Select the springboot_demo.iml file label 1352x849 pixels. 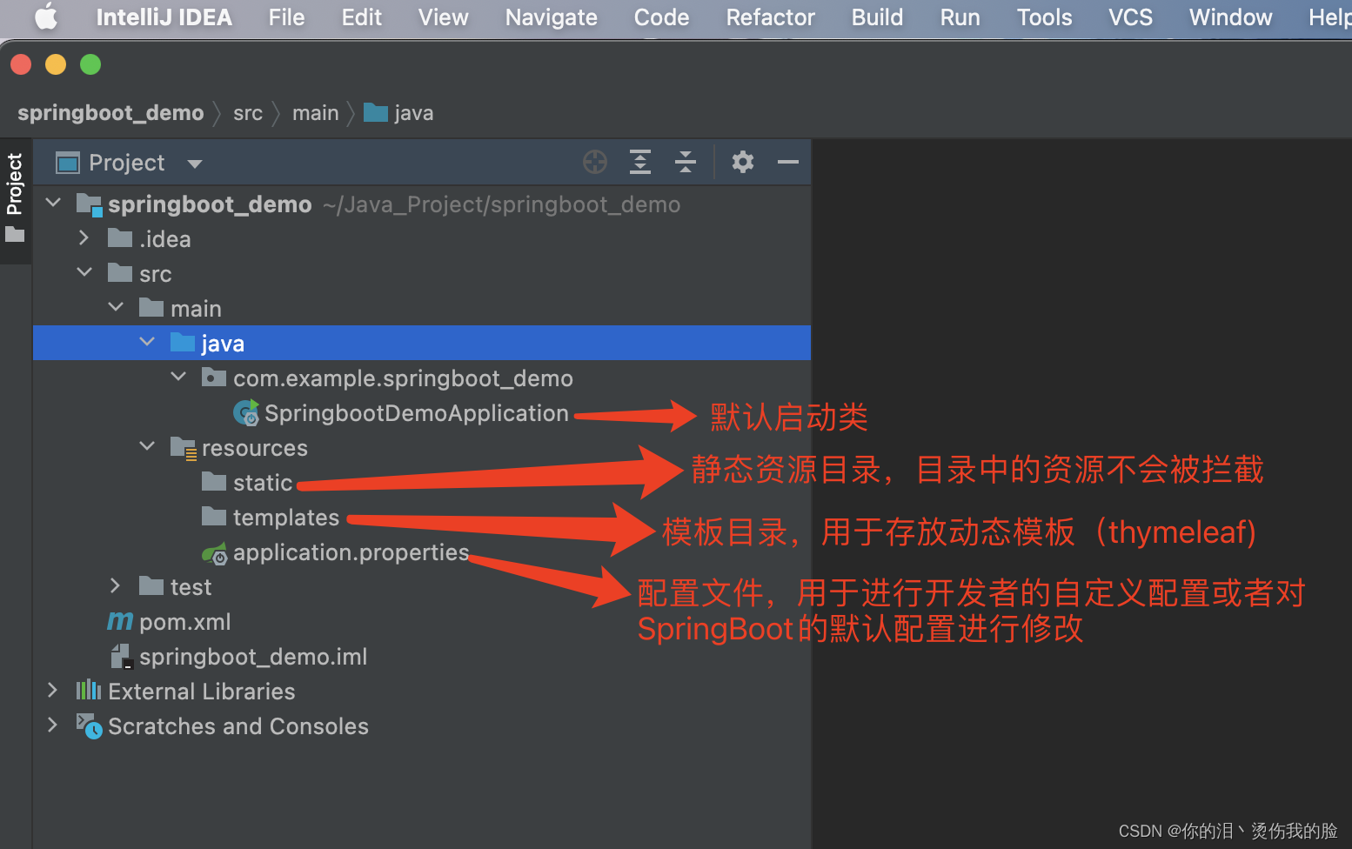253,657
